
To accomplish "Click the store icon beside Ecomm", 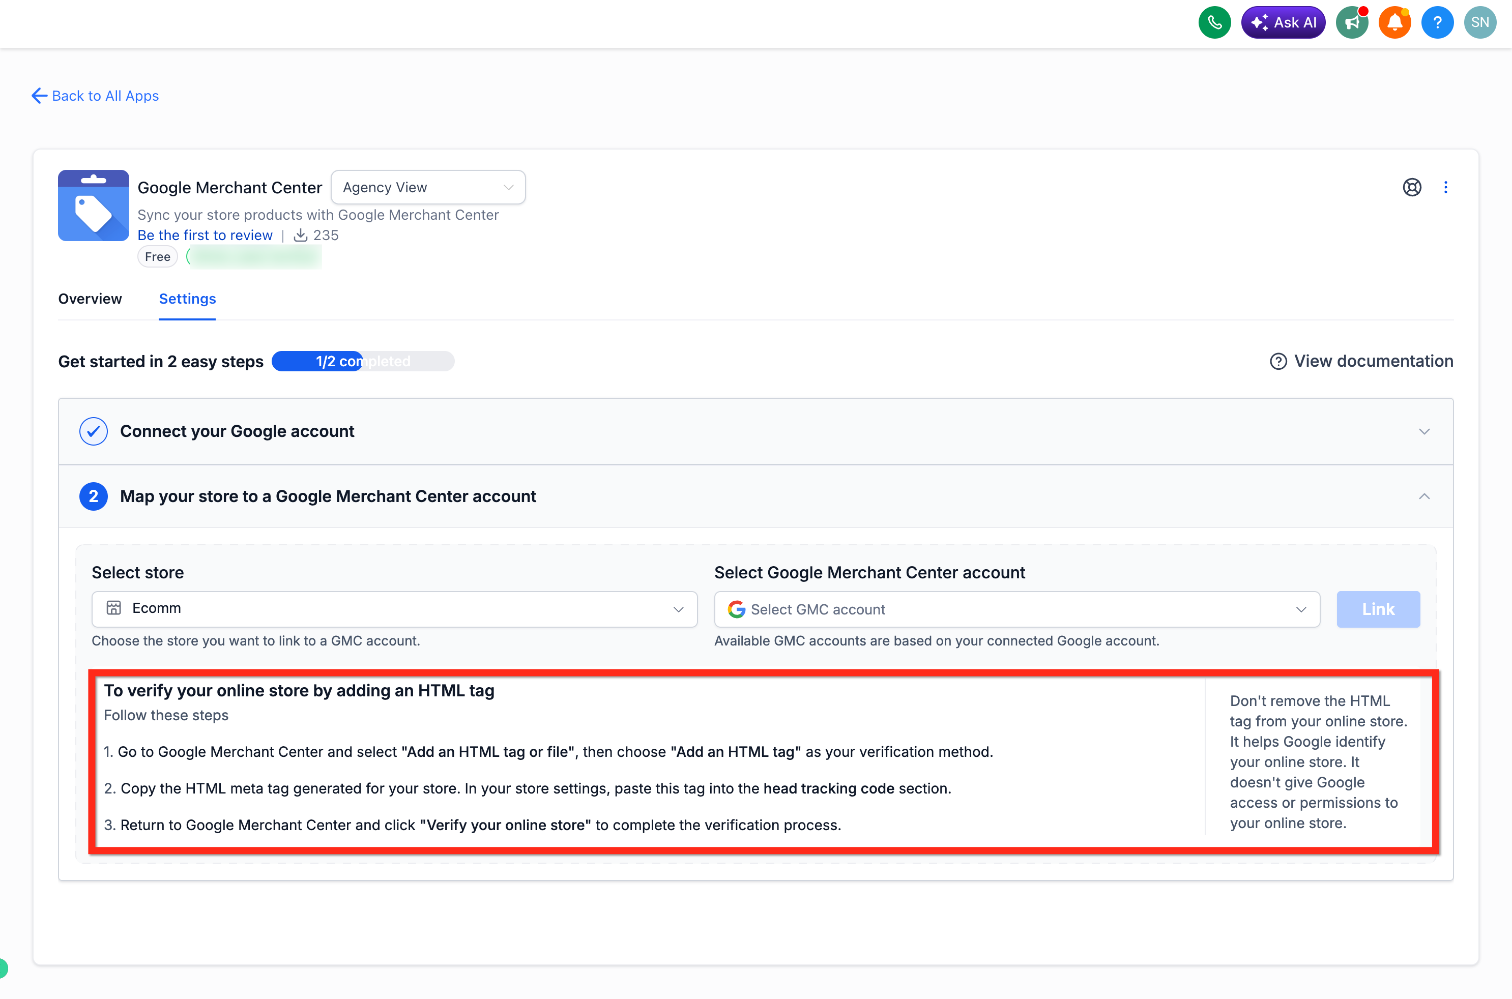I will (x=114, y=608).
